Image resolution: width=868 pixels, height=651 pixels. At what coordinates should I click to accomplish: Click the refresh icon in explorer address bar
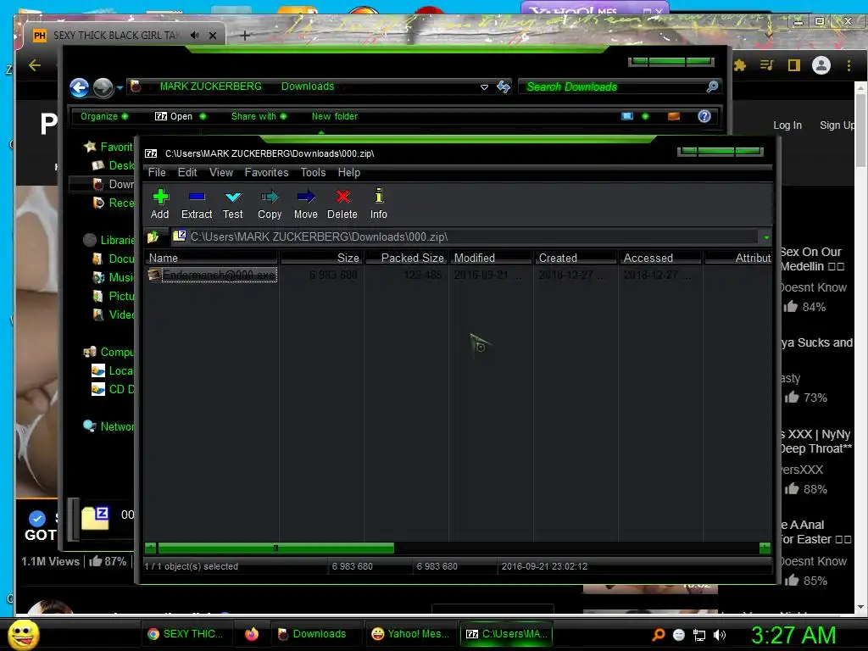504,87
